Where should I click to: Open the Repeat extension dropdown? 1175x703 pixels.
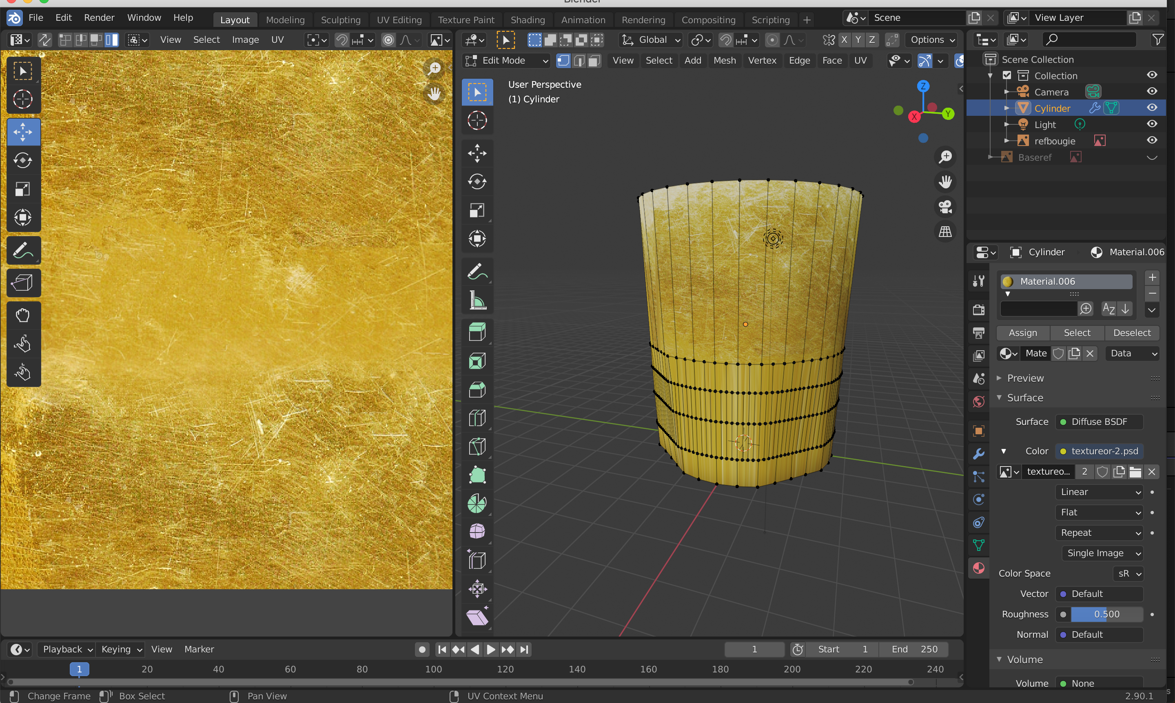1099,533
